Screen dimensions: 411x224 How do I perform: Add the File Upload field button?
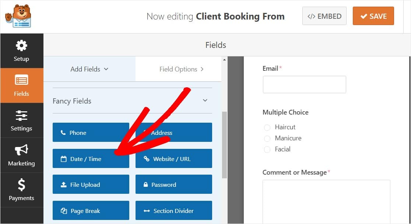91,184
